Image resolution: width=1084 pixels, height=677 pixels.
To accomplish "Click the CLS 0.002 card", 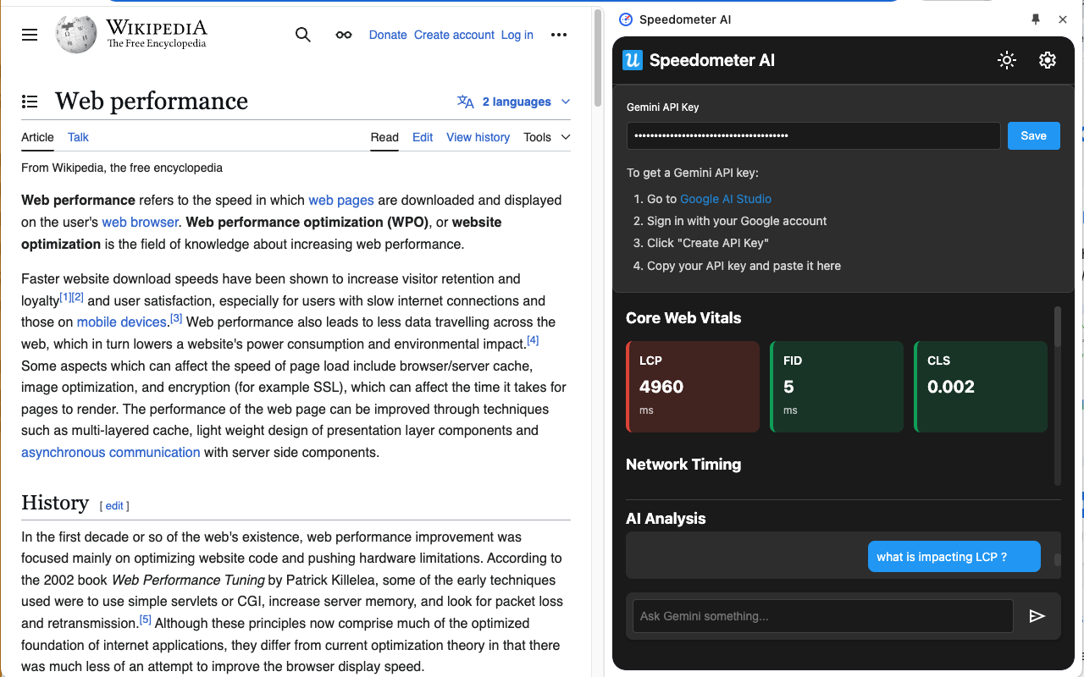I will (x=981, y=387).
